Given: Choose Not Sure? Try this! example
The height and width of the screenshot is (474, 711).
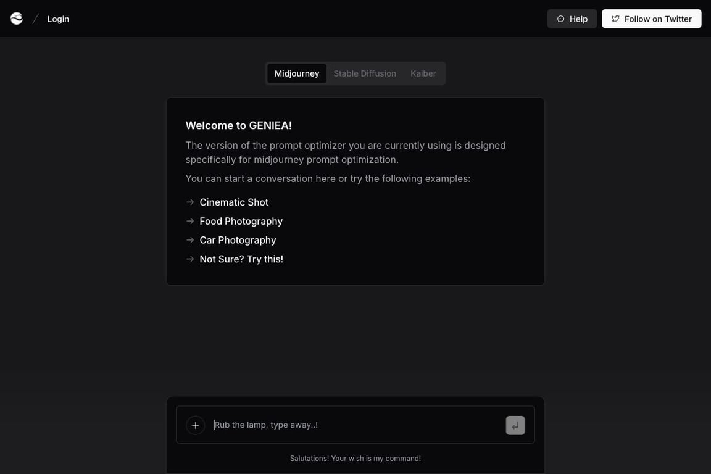Looking at the screenshot, I should (241, 259).
